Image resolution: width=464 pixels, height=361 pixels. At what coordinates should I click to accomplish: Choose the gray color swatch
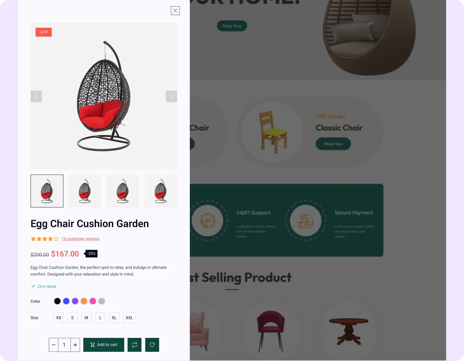102,301
